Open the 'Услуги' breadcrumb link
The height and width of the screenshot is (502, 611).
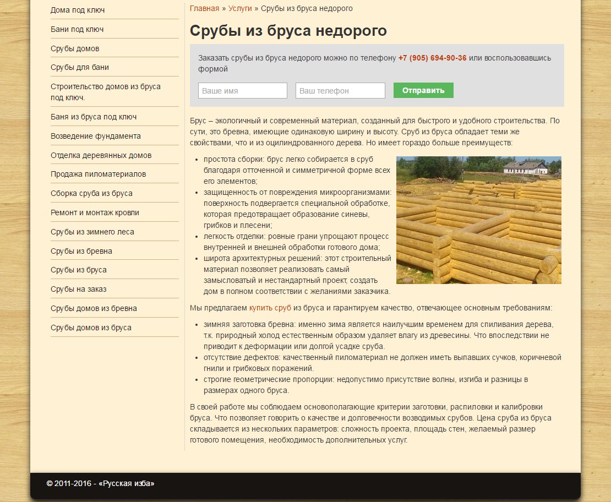coord(240,9)
